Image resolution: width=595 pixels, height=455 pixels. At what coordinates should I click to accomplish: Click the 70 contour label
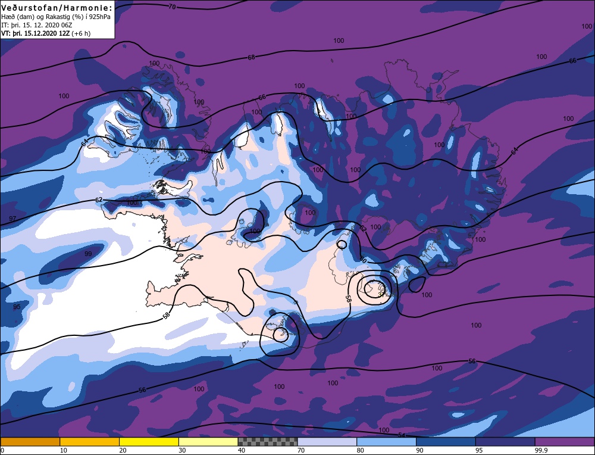(x=173, y=7)
